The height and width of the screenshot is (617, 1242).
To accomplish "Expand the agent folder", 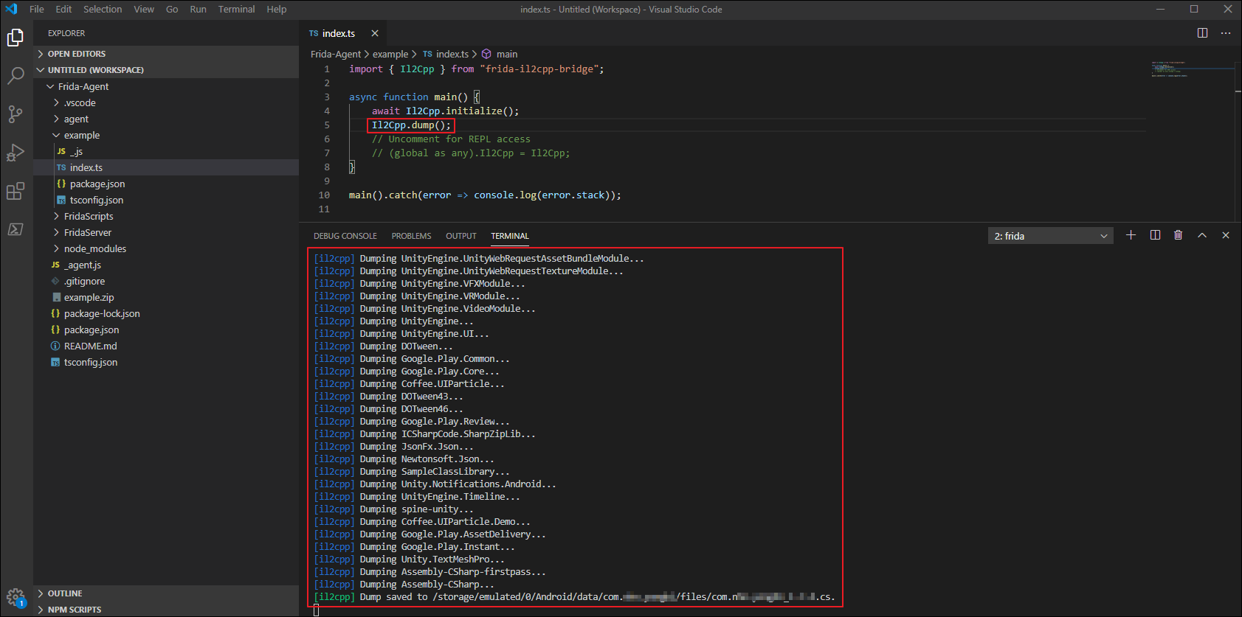I will tap(166, 119).
